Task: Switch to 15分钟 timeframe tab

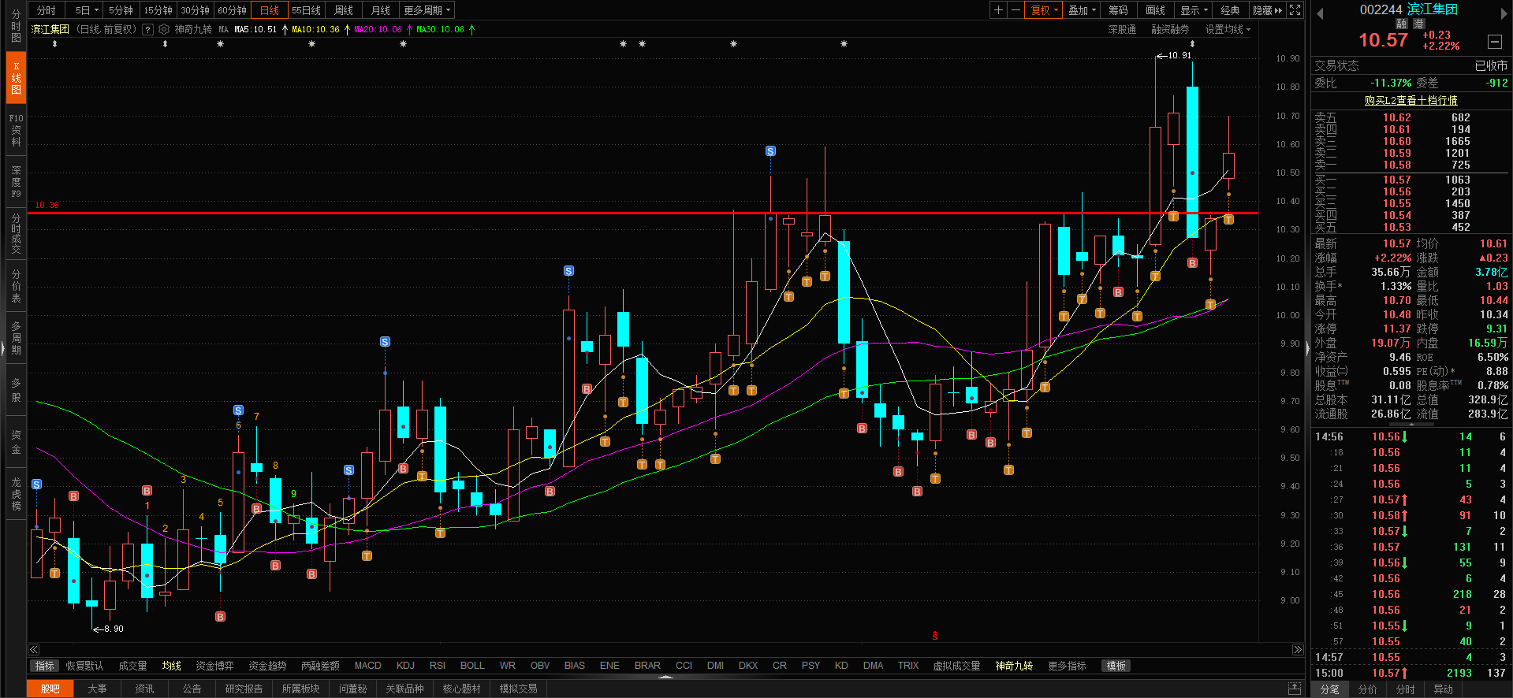Action: click(x=158, y=10)
